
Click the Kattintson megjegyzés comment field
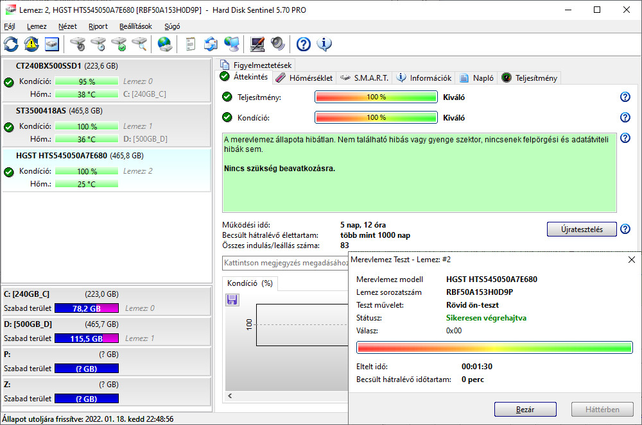pyautogui.click(x=286, y=263)
